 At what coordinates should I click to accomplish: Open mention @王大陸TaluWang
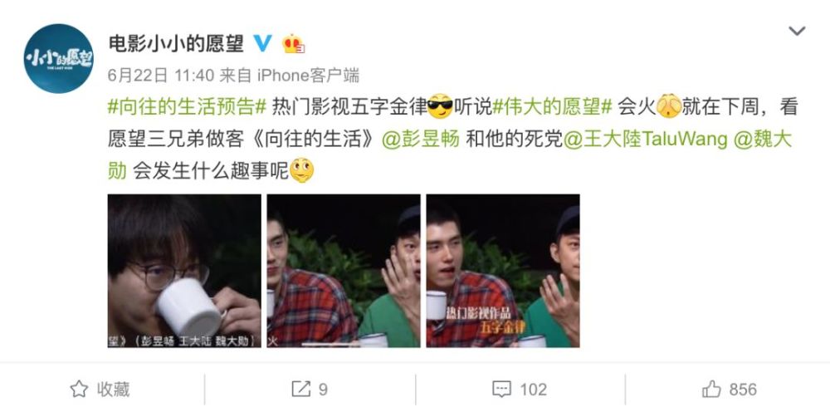645,140
